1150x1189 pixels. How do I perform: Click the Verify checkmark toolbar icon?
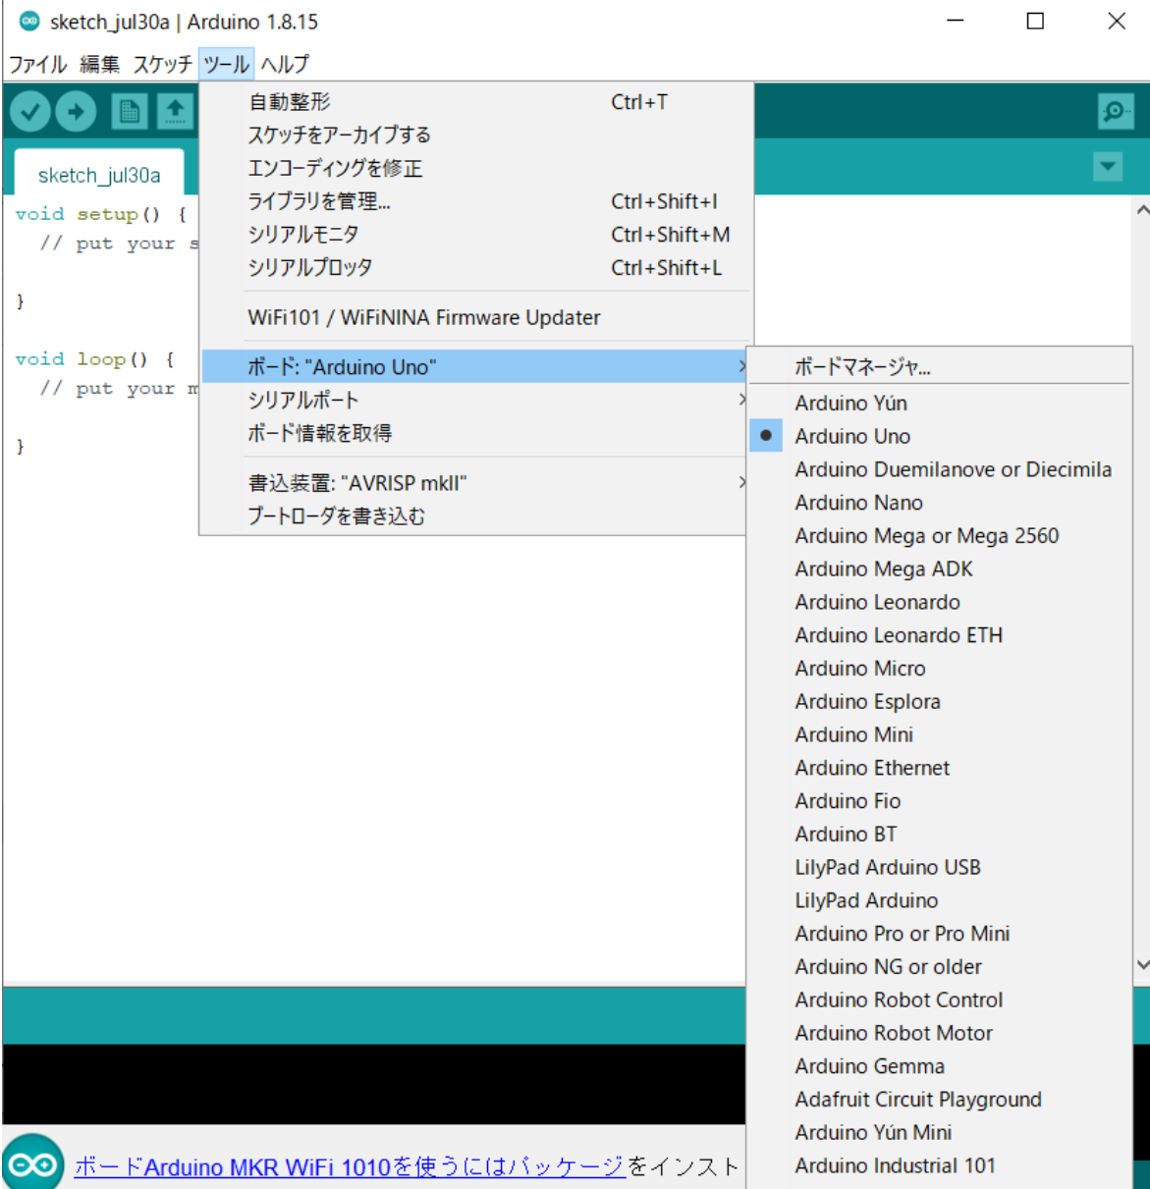click(30, 112)
